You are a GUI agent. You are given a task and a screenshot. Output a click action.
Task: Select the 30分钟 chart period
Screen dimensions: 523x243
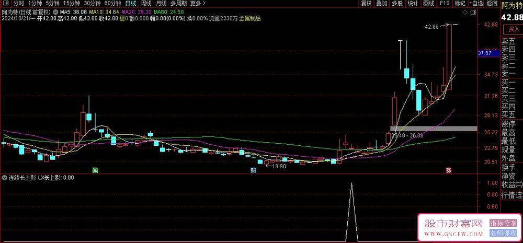point(92,3)
